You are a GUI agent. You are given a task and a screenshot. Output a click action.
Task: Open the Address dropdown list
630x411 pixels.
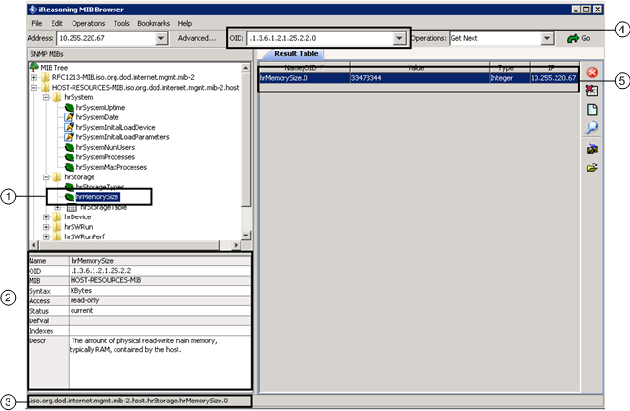[x=161, y=38]
